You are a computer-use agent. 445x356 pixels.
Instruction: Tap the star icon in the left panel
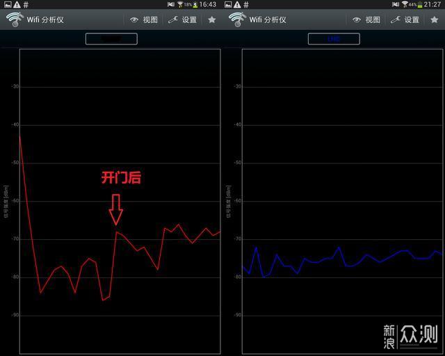(x=211, y=19)
